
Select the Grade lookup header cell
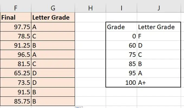coord(121,27)
